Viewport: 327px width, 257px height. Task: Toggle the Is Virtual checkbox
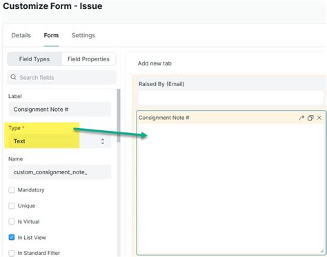(x=12, y=222)
